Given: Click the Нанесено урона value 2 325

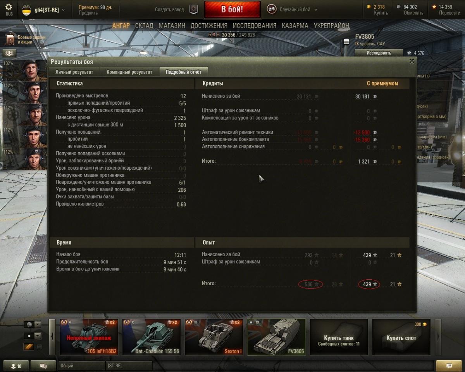Looking at the screenshot, I should click(180, 117).
